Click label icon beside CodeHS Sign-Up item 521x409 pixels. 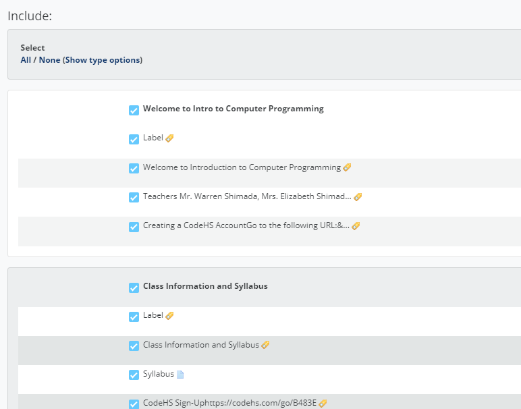pos(323,404)
